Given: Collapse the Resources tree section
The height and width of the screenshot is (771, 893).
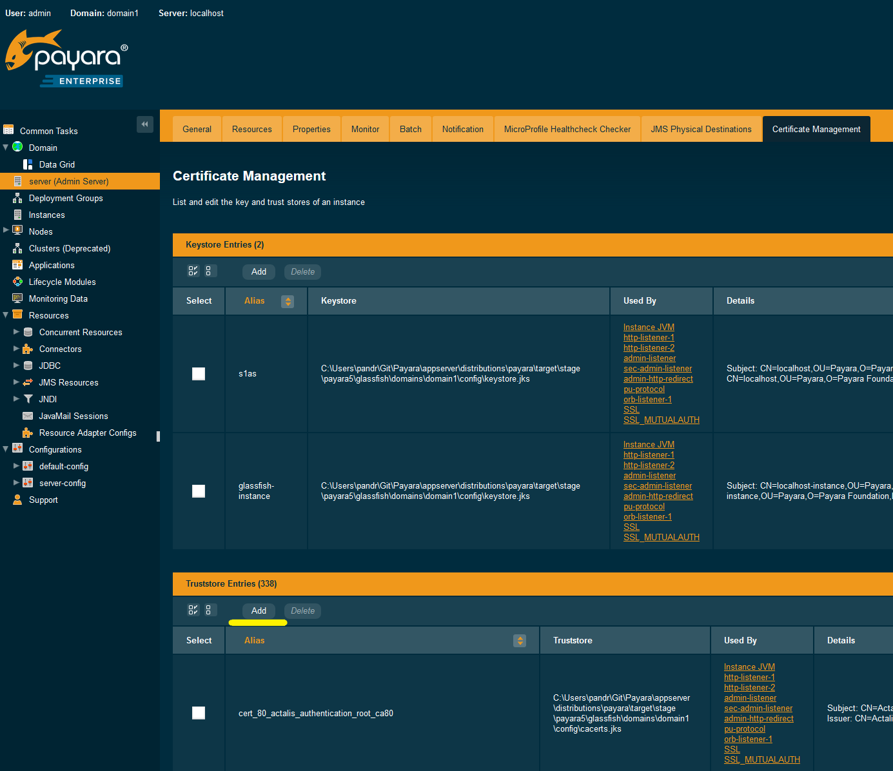Looking at the screenshot, I should coord(6,315).
